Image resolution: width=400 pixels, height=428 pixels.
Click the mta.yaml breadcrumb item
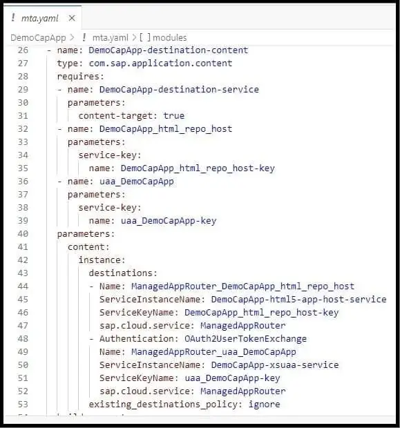click(x=110, y=38)
